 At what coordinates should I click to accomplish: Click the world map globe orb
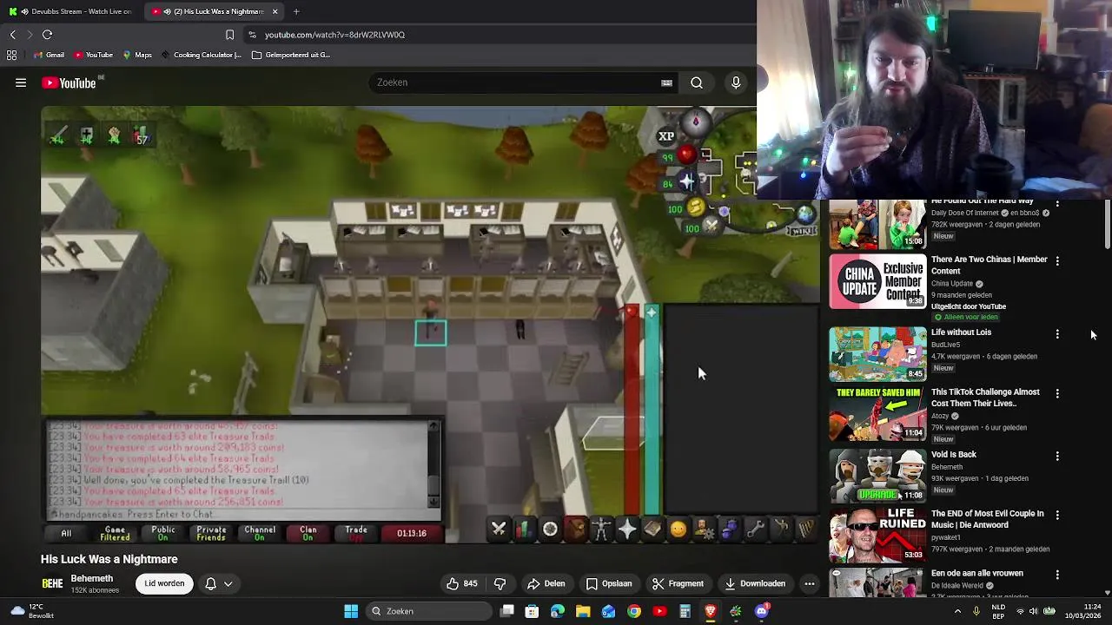(x=806, y=214)
